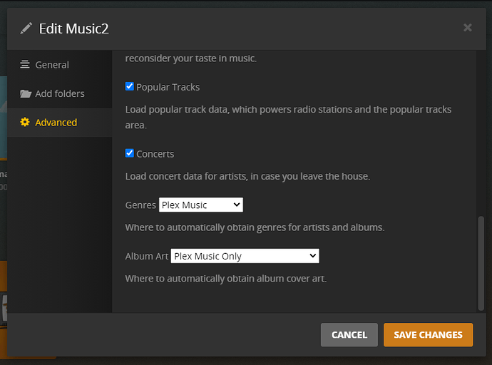Click the settings panel scrollbar thumb

[480, 262]
